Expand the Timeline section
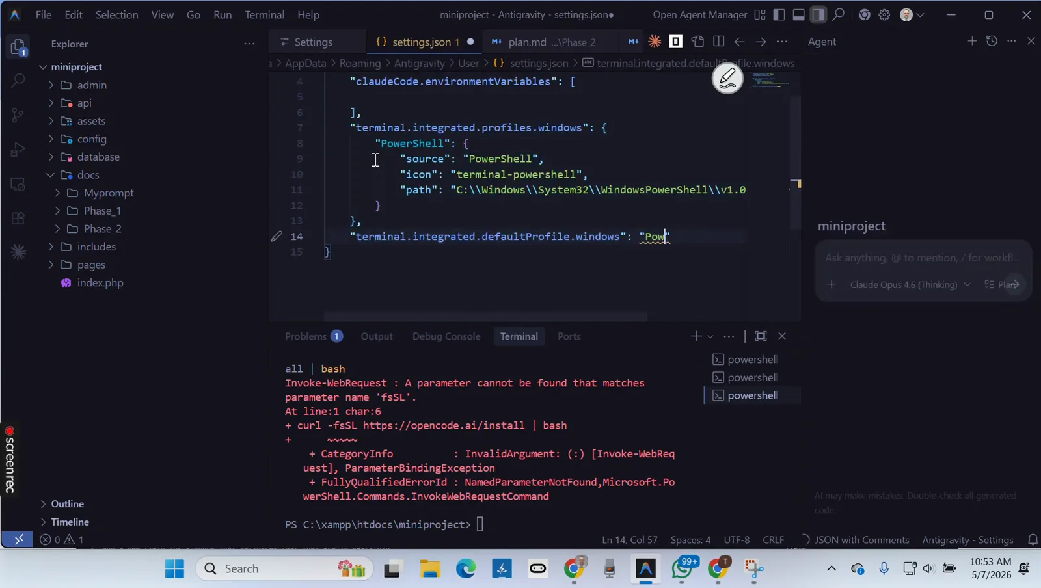The image size is (1041, 588). (70, 522)
